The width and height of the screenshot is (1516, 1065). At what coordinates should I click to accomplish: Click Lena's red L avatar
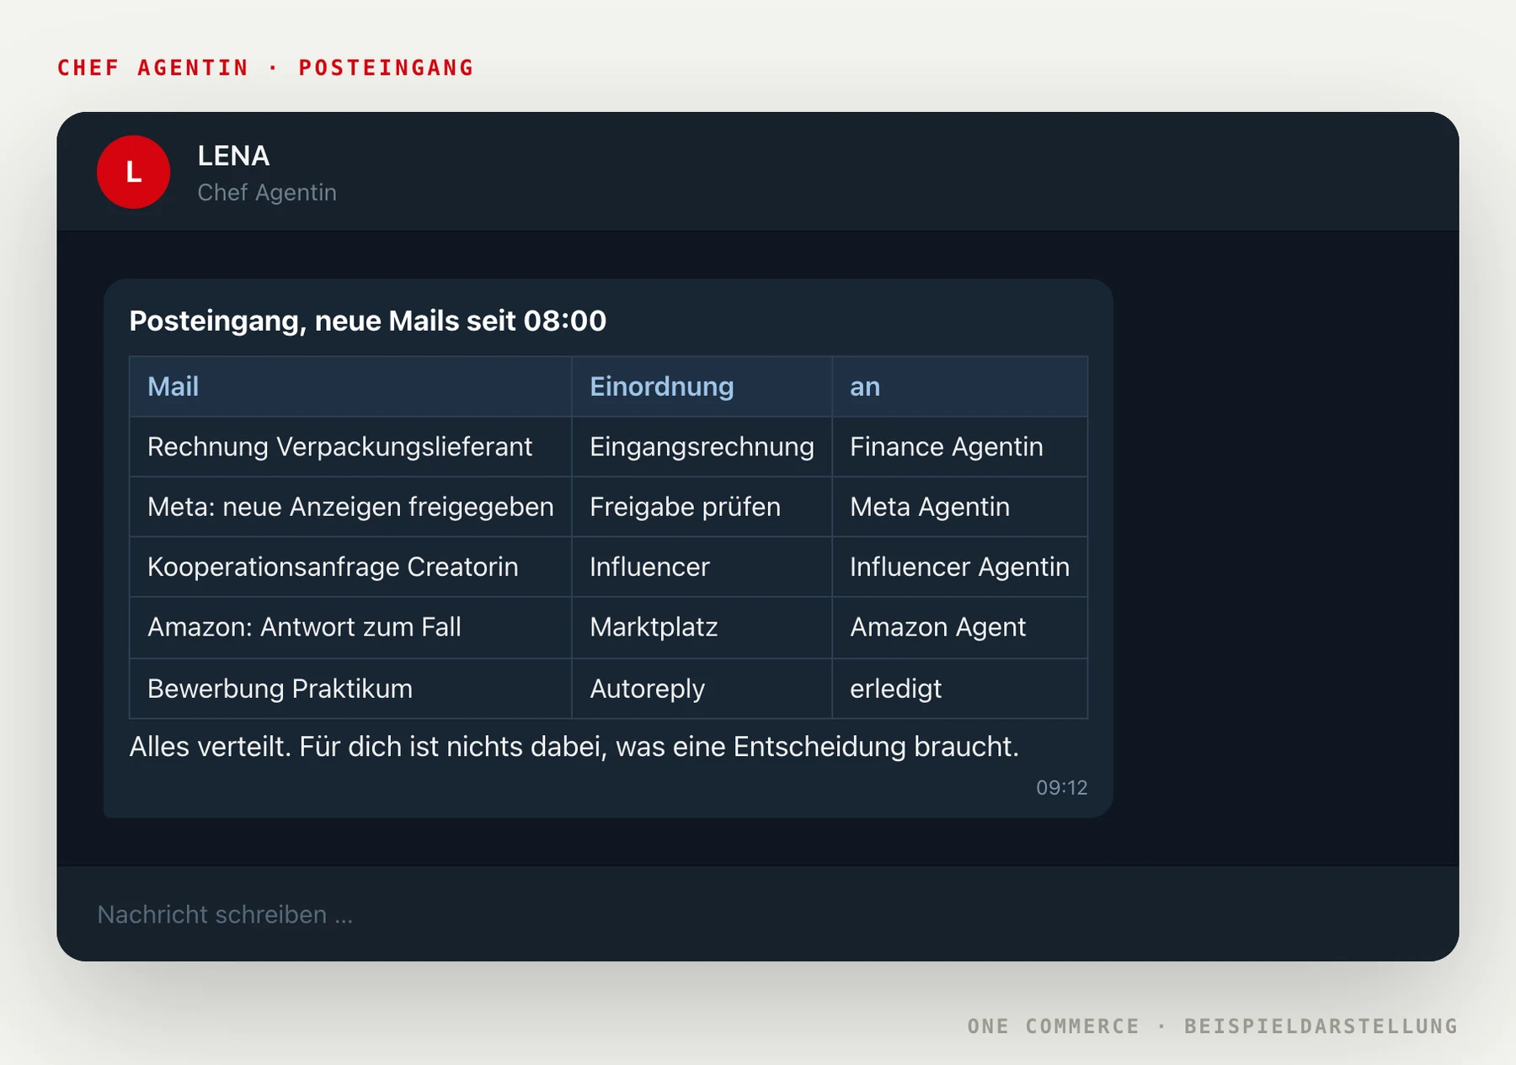[x=133, y=172]
